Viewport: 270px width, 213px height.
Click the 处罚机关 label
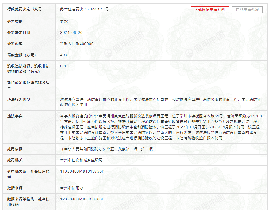15,160
